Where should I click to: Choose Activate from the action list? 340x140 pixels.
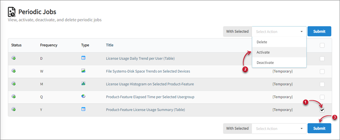(x=263, y=52)
